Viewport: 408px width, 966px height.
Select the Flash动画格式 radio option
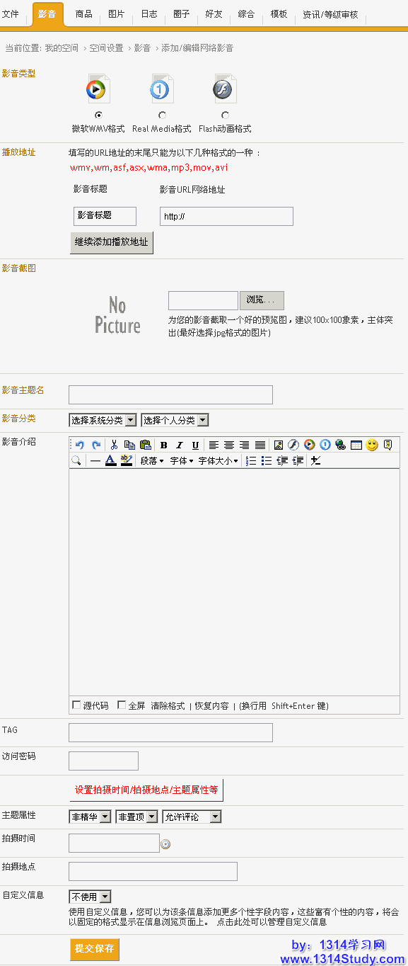pos(225,115)
